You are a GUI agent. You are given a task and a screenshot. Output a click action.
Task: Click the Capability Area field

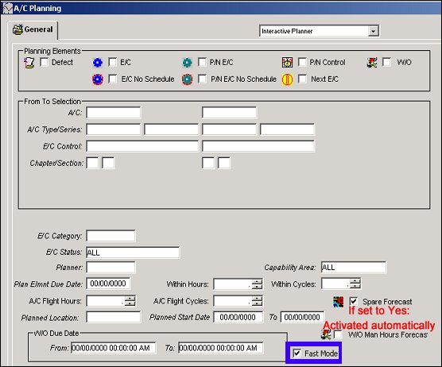click(x=354, y=267)
